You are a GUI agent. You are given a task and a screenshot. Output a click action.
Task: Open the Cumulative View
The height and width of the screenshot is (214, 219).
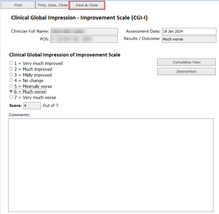pos(186,62)
